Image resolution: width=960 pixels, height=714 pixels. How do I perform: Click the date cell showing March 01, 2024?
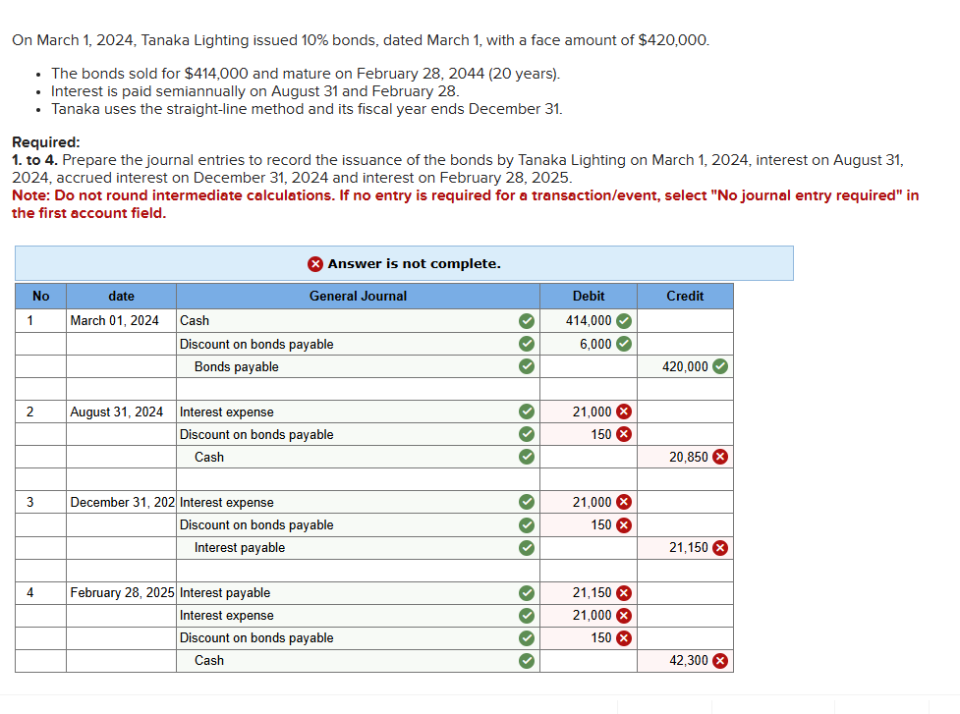coord(118,320)
